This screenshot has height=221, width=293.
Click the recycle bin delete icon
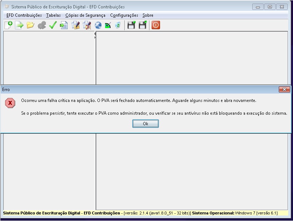point(117,25)
